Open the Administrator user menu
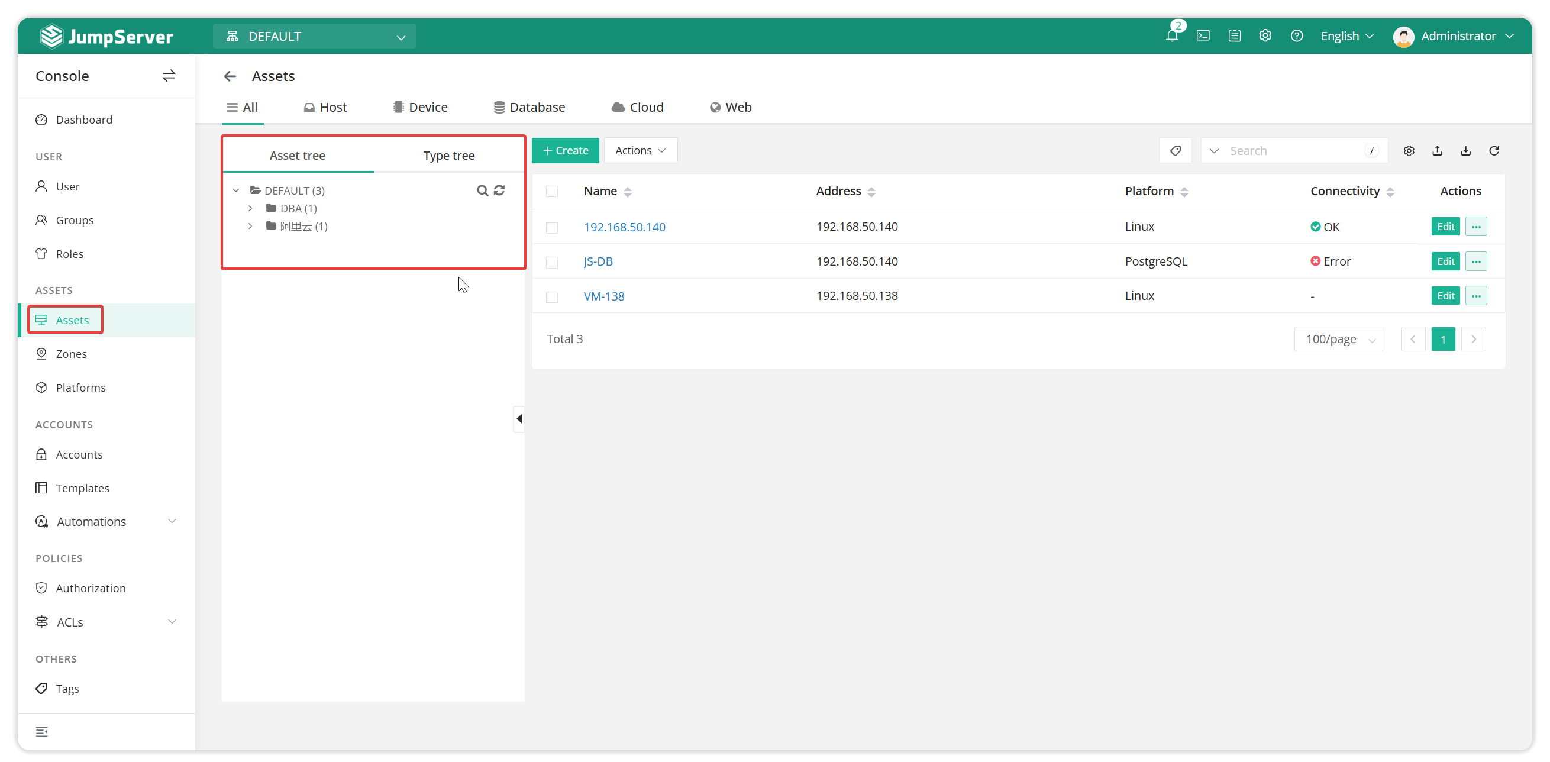This screenshot has height=762, width=1550. coord(1454,36)
